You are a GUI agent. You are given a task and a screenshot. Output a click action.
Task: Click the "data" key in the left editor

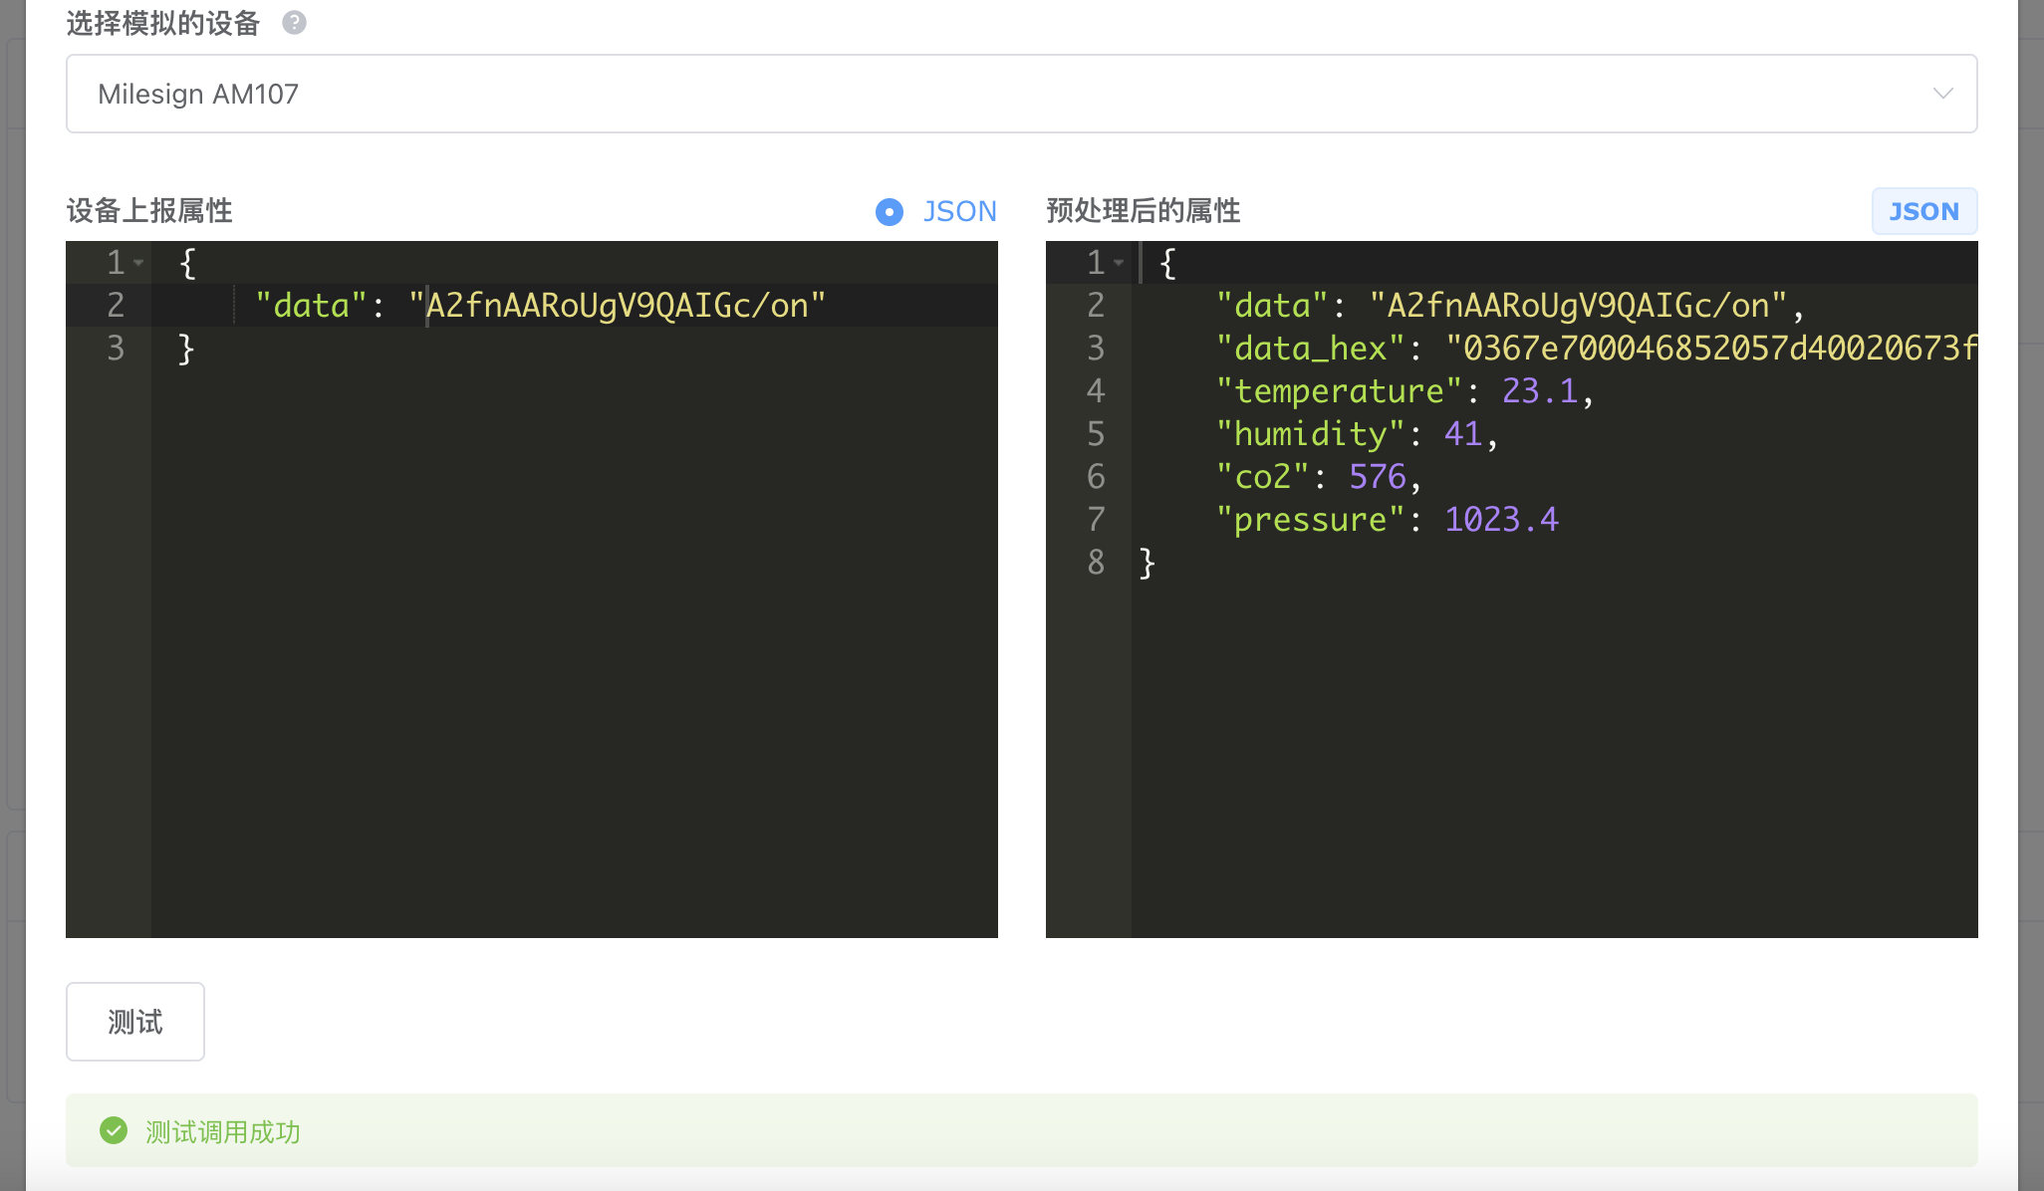click(311, 305)
